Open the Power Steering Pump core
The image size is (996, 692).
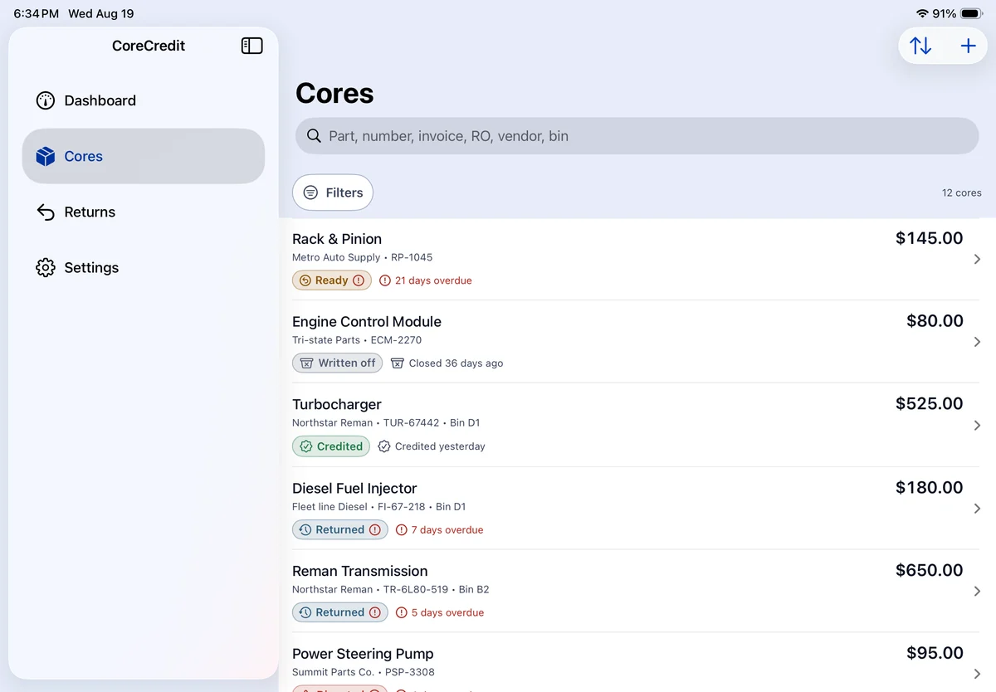(637, 662)
